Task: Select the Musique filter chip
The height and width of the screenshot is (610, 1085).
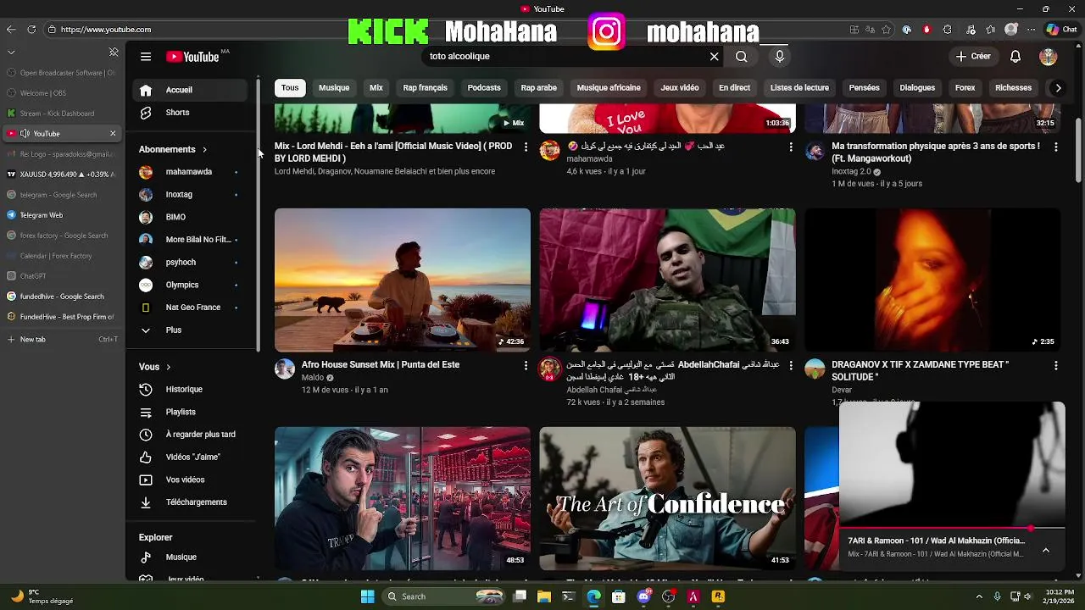Action: [334, 88]
